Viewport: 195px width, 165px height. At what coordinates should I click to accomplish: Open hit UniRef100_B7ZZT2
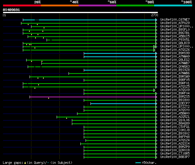click(x=175, y=107)
